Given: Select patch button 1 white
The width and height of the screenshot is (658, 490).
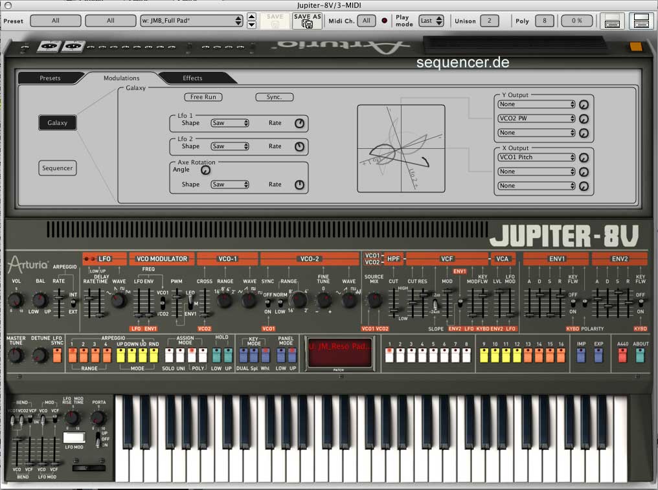Looking at the screenshot, I should 389,355.
